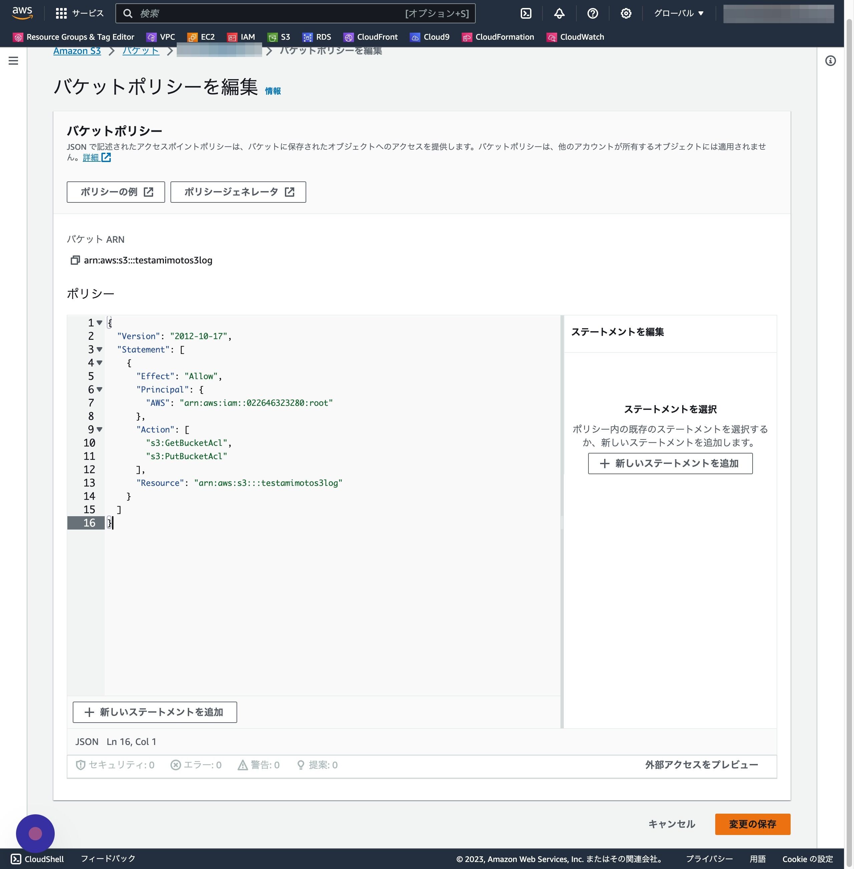Screen dimensions: 854x869
Task: Collapse the line 1 code fold arrow
Action: point(99,322)
